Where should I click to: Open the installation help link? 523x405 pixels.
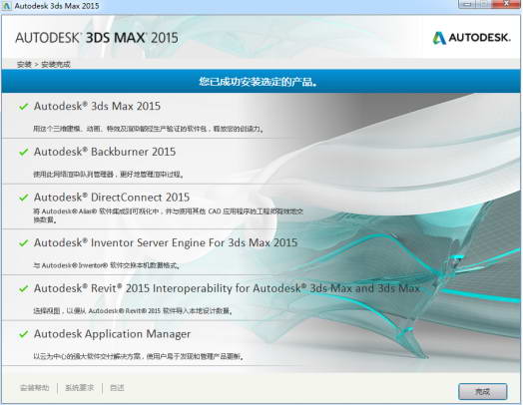tap(35, 388)
